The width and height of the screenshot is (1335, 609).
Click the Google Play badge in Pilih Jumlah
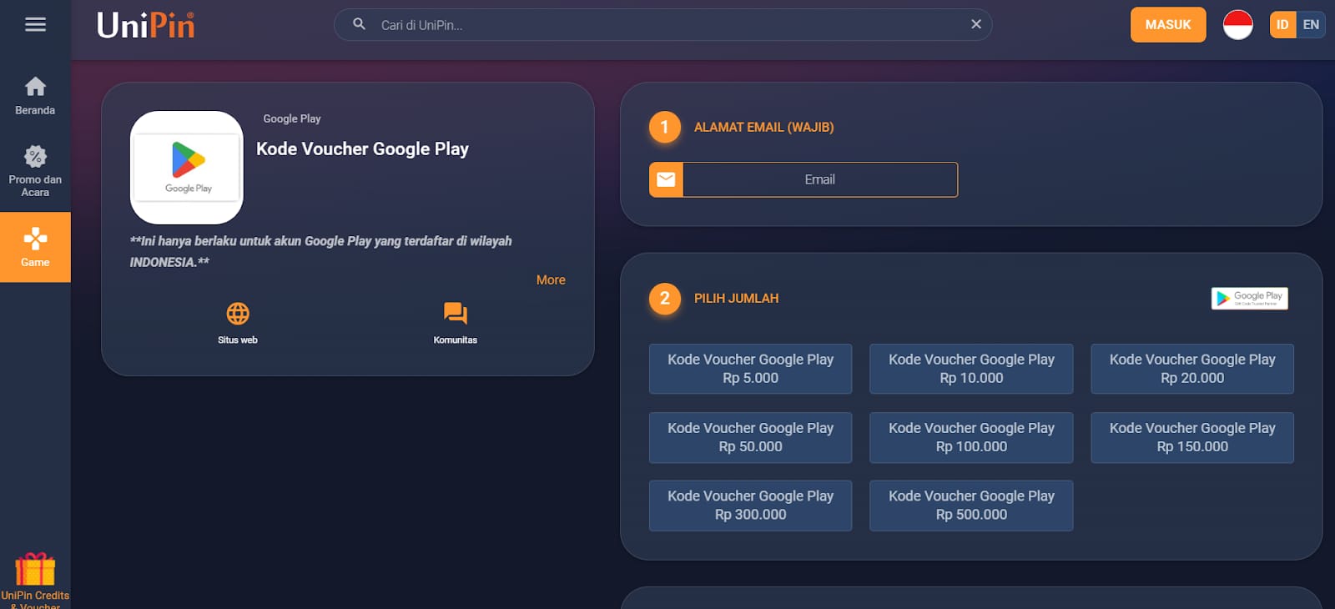pos(1250,298)
